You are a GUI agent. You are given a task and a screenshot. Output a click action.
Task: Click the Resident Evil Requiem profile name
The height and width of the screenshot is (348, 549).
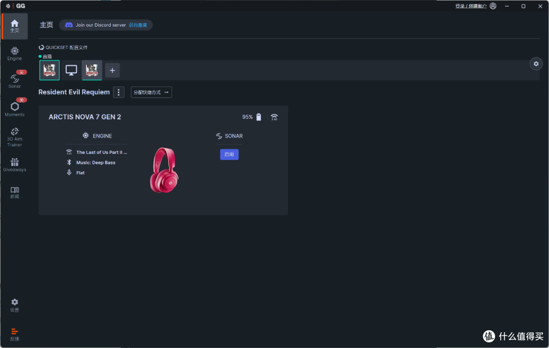(74, 92)
